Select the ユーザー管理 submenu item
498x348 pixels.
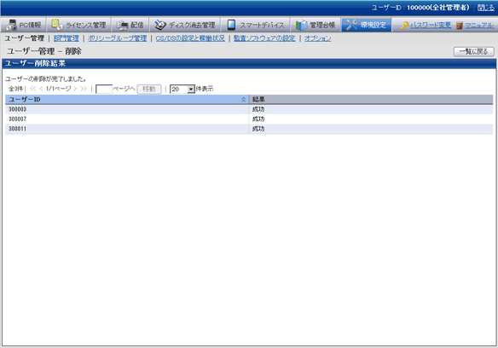pos(24,38)
